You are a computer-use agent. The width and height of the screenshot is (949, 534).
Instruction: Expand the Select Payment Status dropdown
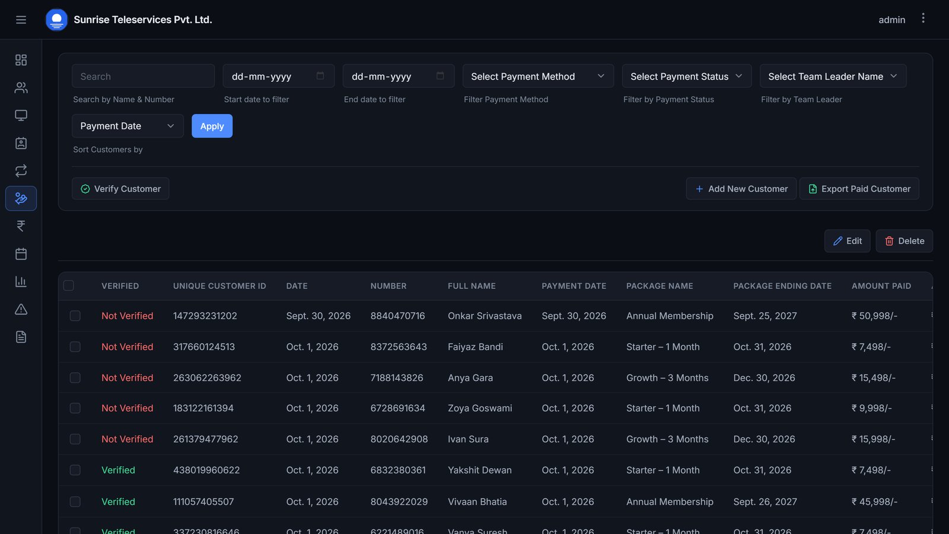687,76
